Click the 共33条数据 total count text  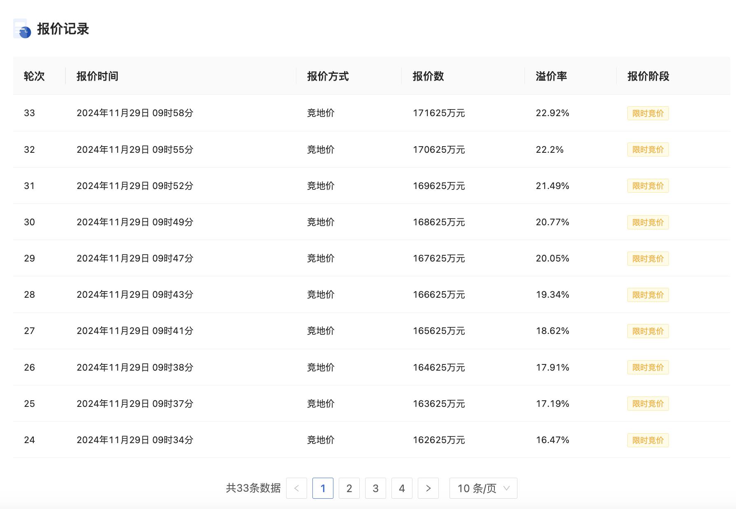point(253,488)
